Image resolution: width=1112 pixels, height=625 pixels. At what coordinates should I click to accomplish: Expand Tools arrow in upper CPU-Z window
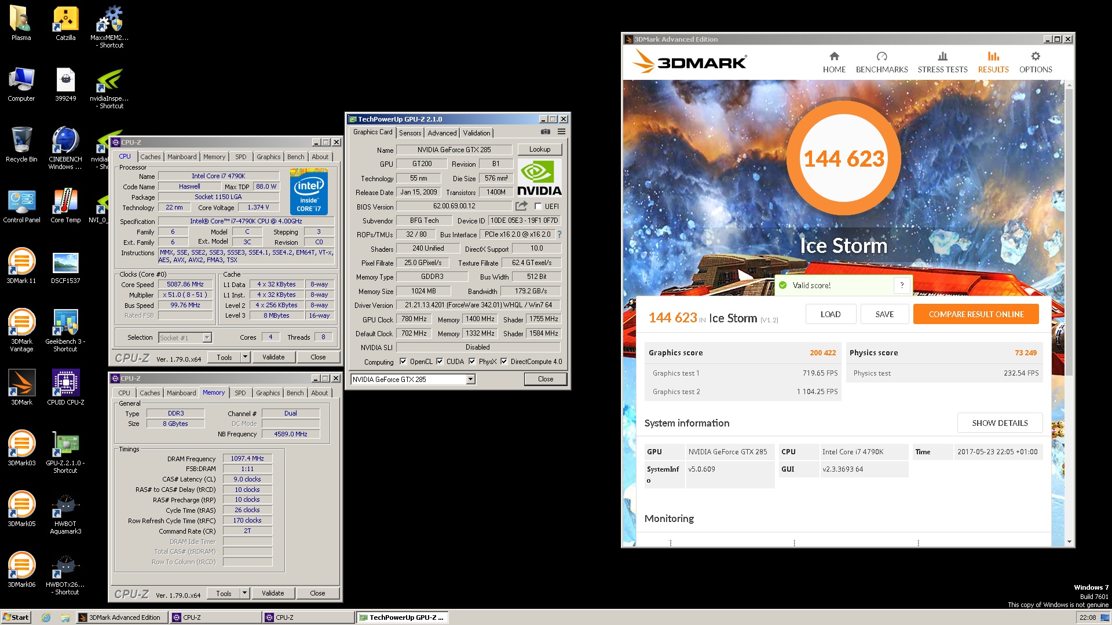point(246,357)
